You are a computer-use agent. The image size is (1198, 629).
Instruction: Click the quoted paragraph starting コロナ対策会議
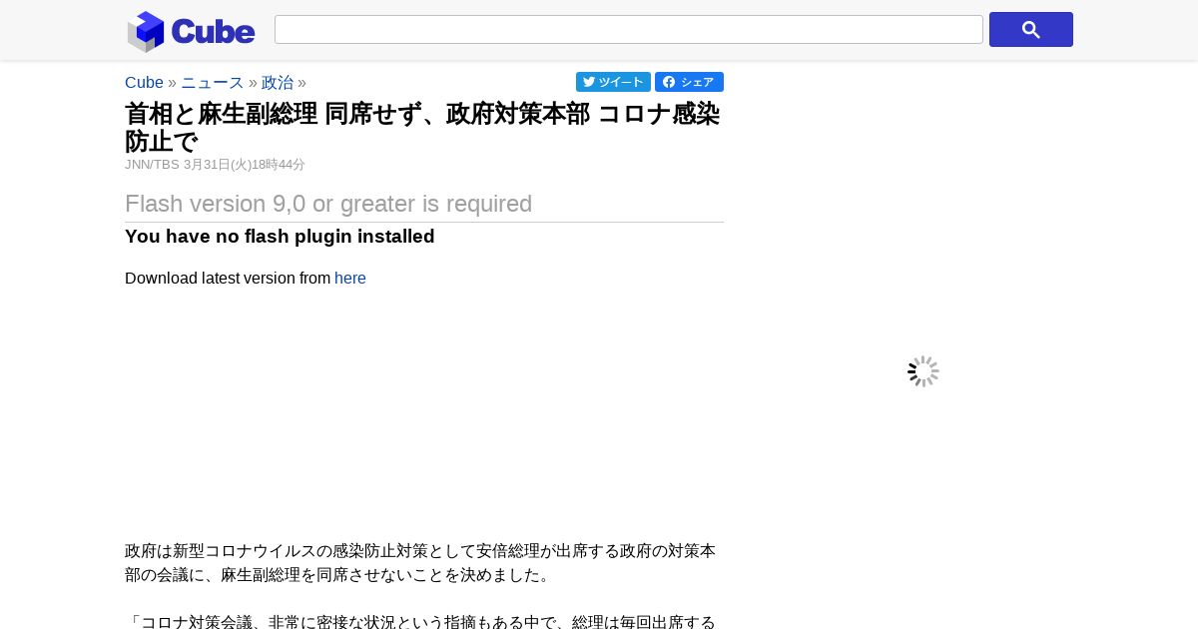click(420, 622)
